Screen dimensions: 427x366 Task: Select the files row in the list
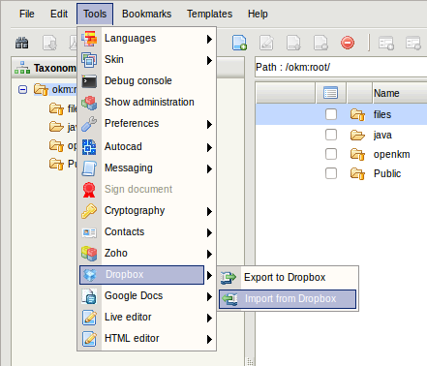pyautogui.click(x=341, y=114)
